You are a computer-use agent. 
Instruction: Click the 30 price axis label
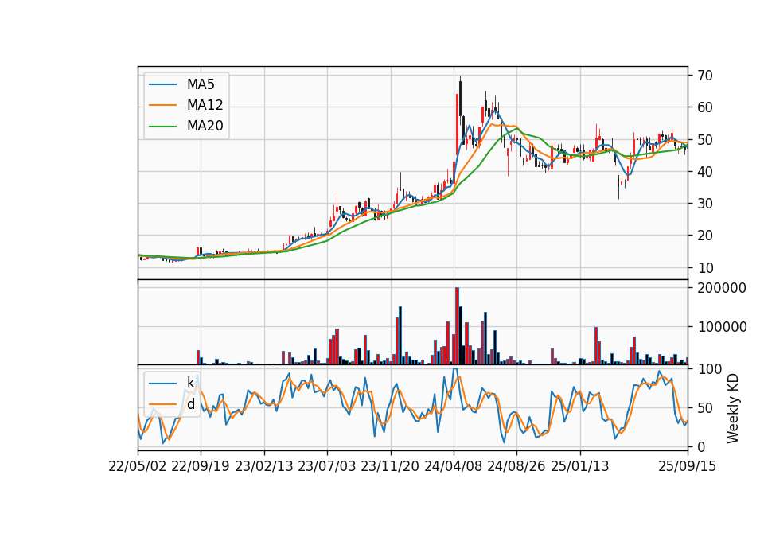pyautogui.click(x=705, y=204)
